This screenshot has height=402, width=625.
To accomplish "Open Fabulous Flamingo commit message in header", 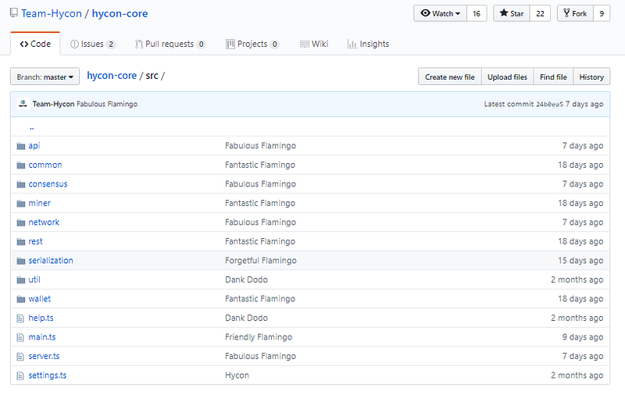I will click(107, 104).
